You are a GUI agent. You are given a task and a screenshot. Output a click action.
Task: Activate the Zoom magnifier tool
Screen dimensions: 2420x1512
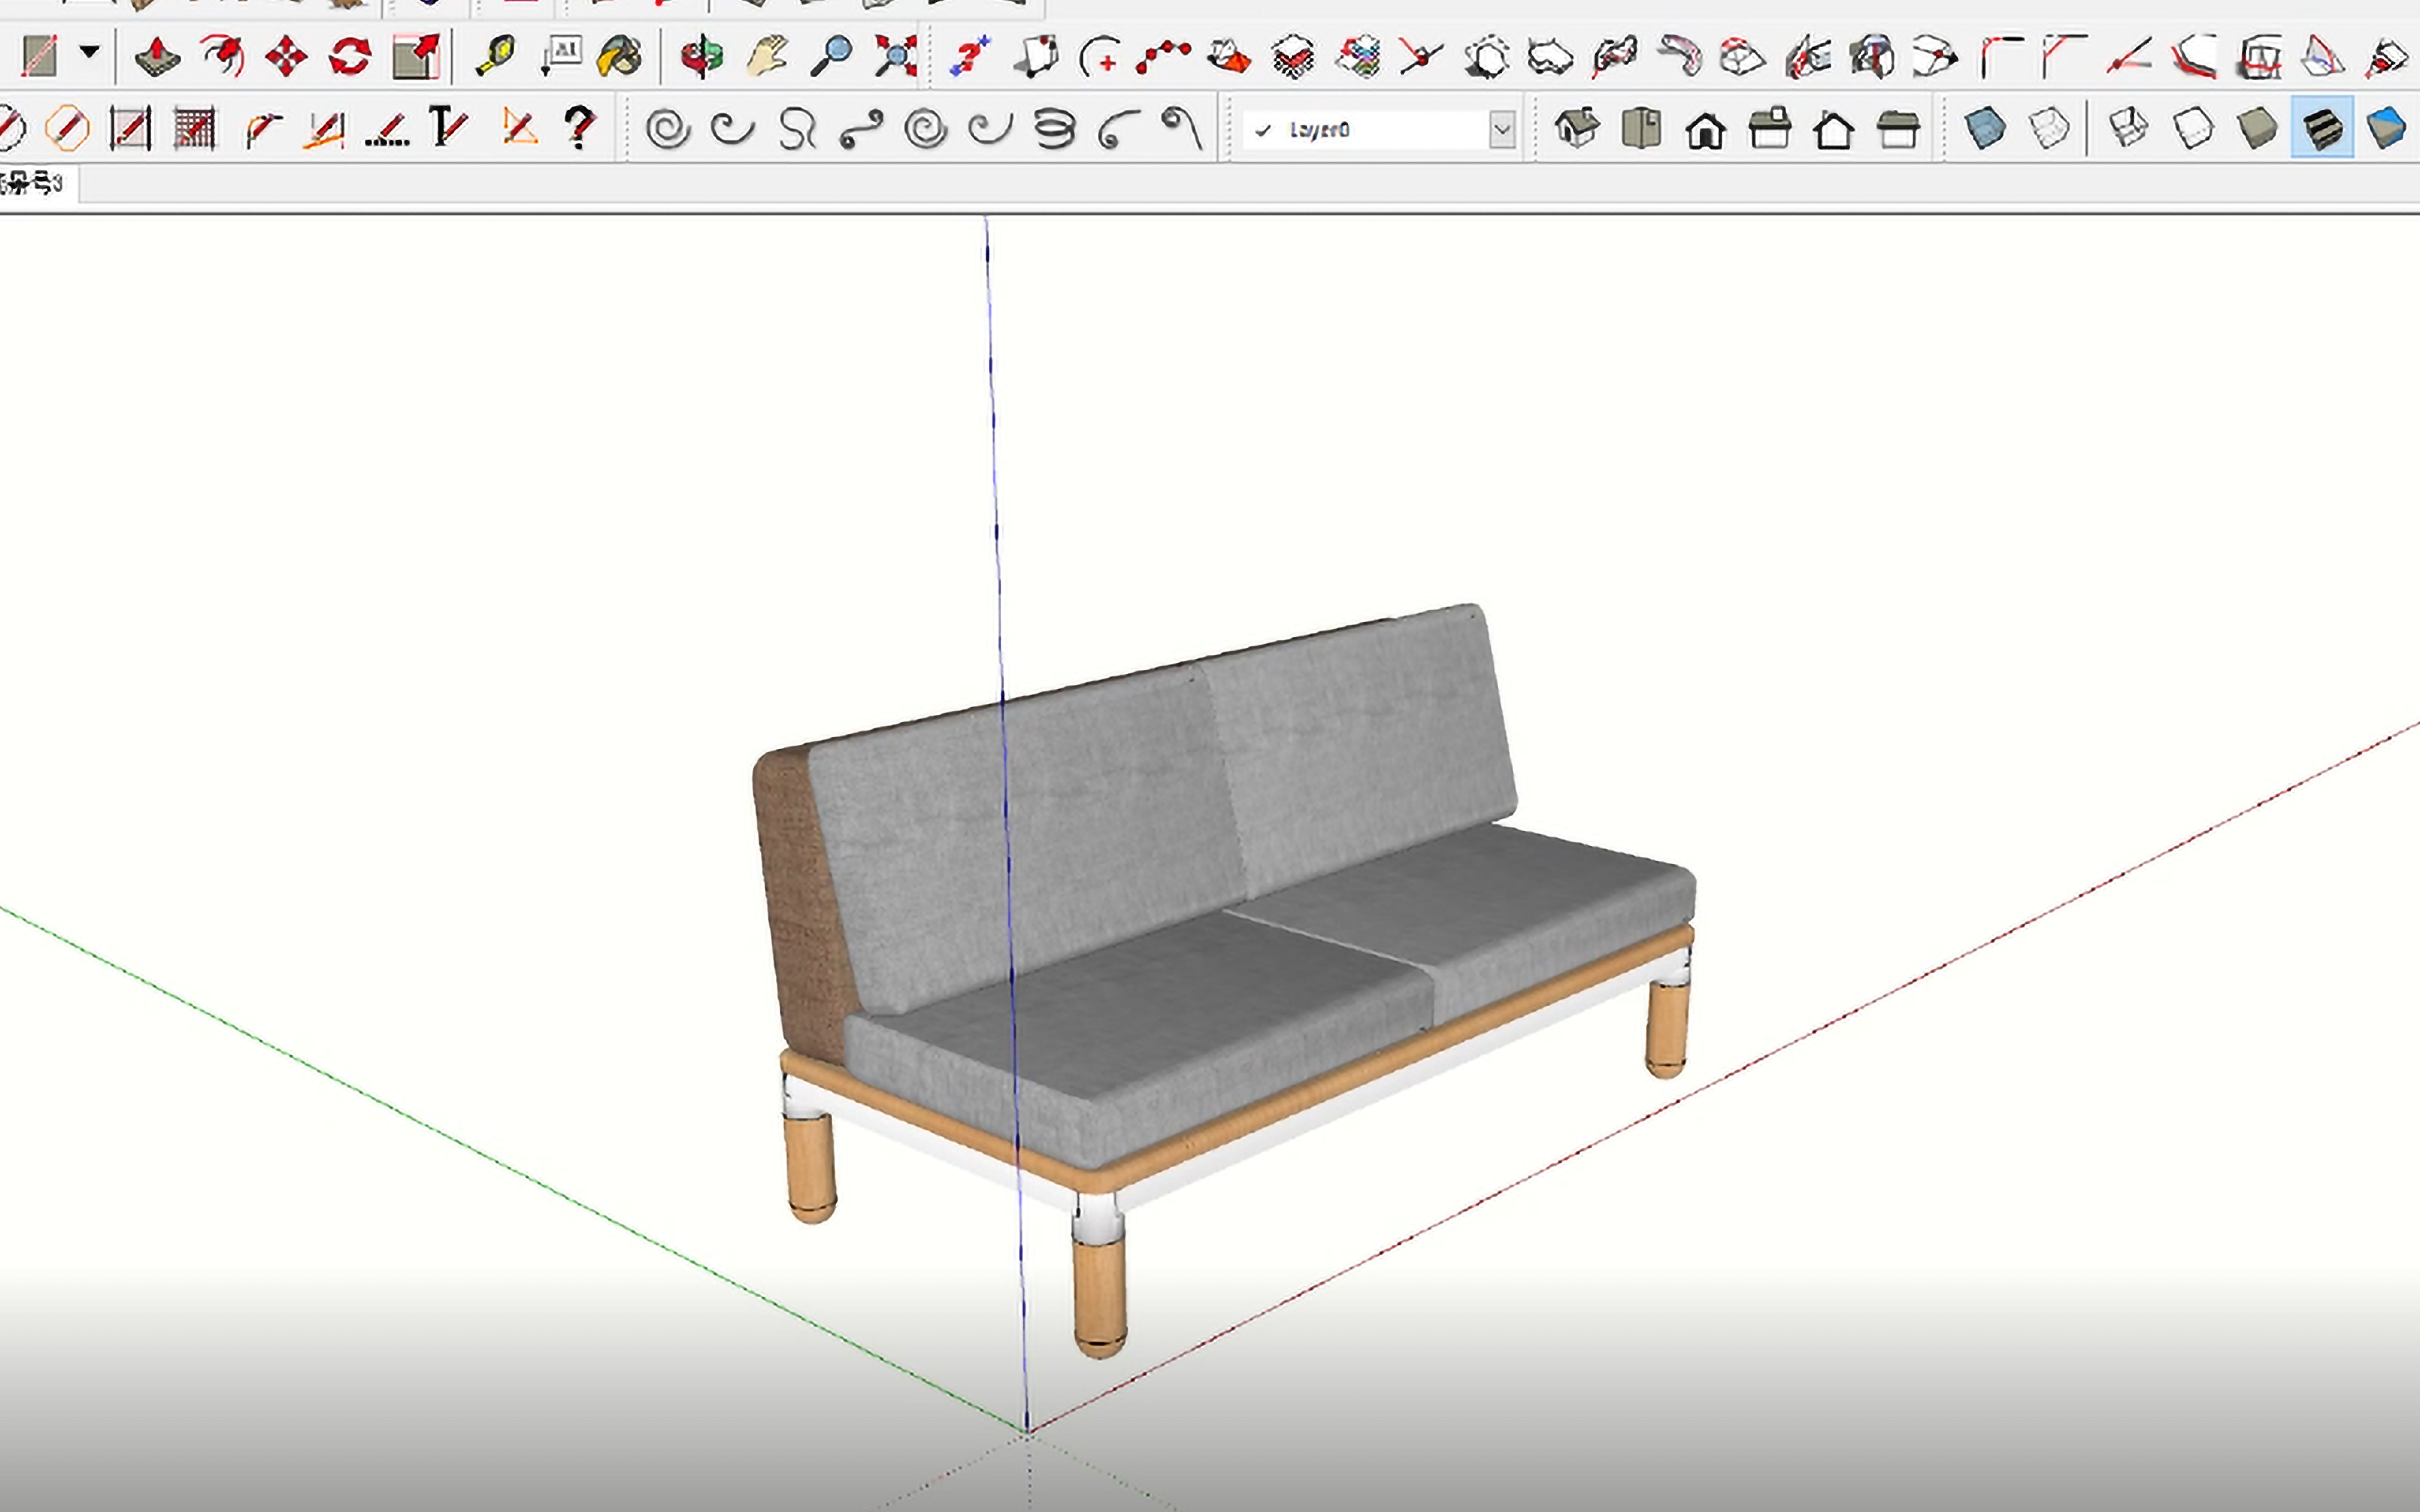831,56
